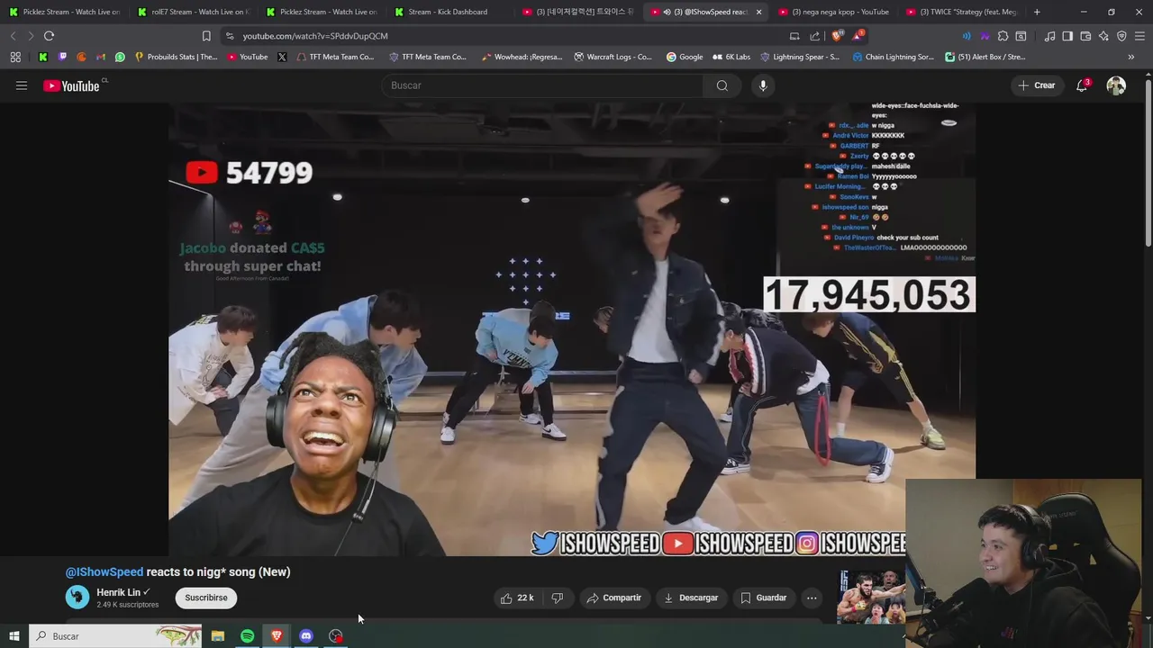Open File Explorer from taskbar
The width and height of the screenshot is (1153, 648).
(217, 636)
